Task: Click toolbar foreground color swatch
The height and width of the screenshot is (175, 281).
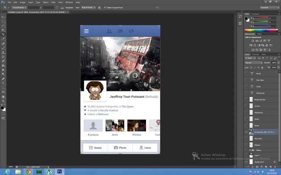Action: click(x=2, y=108)
